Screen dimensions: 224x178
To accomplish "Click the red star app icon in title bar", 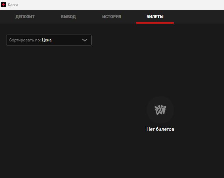I will point(3,4).
